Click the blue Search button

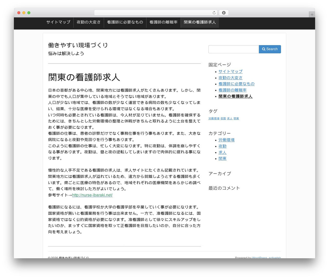coord(270,49)
